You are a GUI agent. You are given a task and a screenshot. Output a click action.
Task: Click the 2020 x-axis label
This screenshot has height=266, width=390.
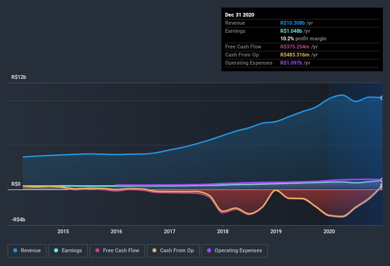click(x=329, y=231)
